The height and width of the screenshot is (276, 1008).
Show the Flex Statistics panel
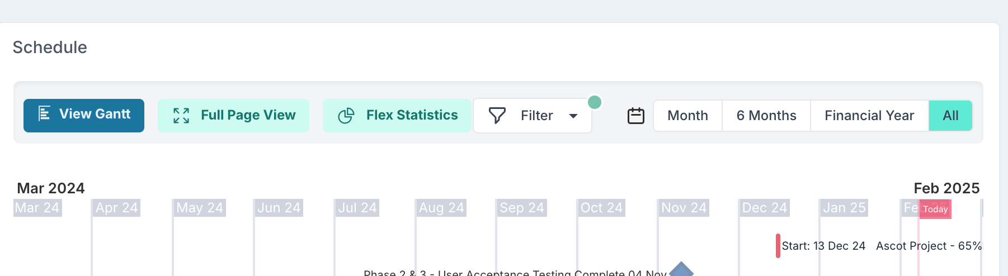[397, 116]
